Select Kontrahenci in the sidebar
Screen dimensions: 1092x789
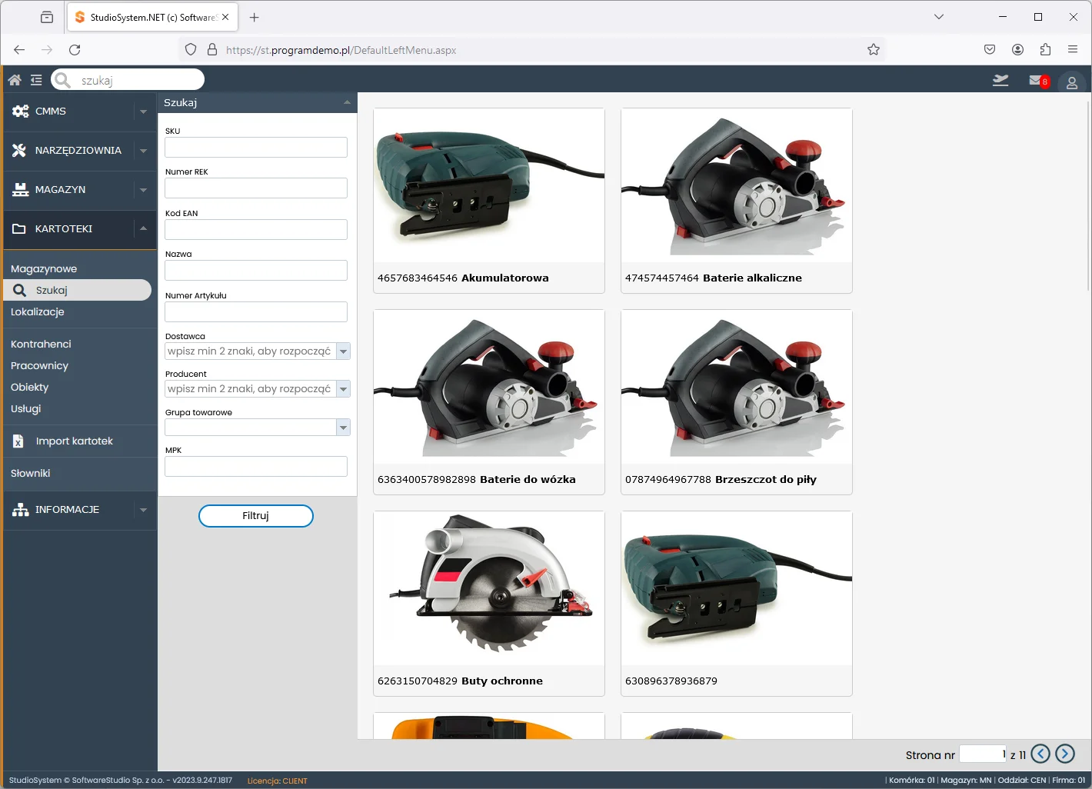coord(41,345)
